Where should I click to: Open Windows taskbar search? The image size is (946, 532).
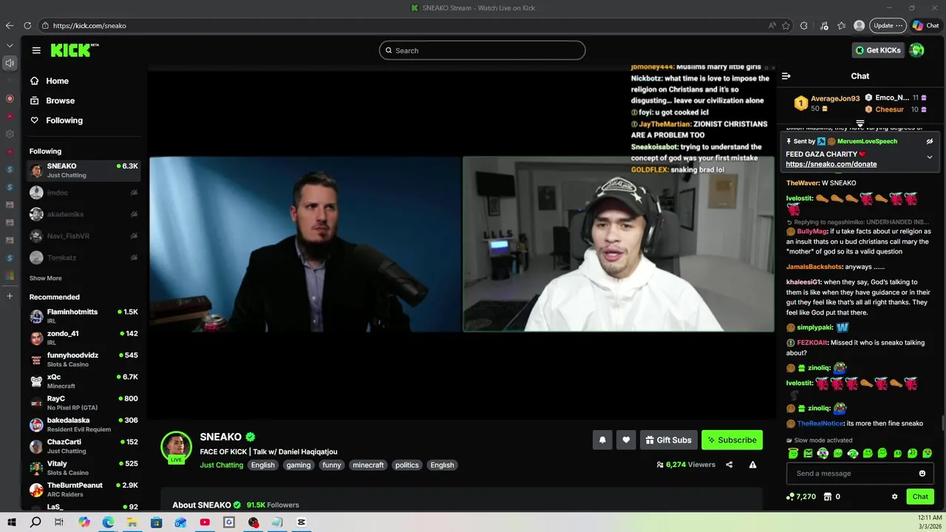(x=35, y=522)
